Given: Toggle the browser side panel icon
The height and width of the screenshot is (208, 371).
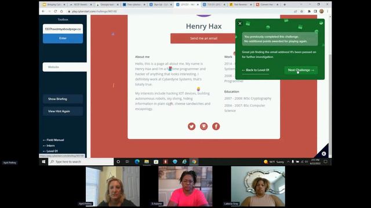Looking at the screenshot, I should tap(315, 12).
